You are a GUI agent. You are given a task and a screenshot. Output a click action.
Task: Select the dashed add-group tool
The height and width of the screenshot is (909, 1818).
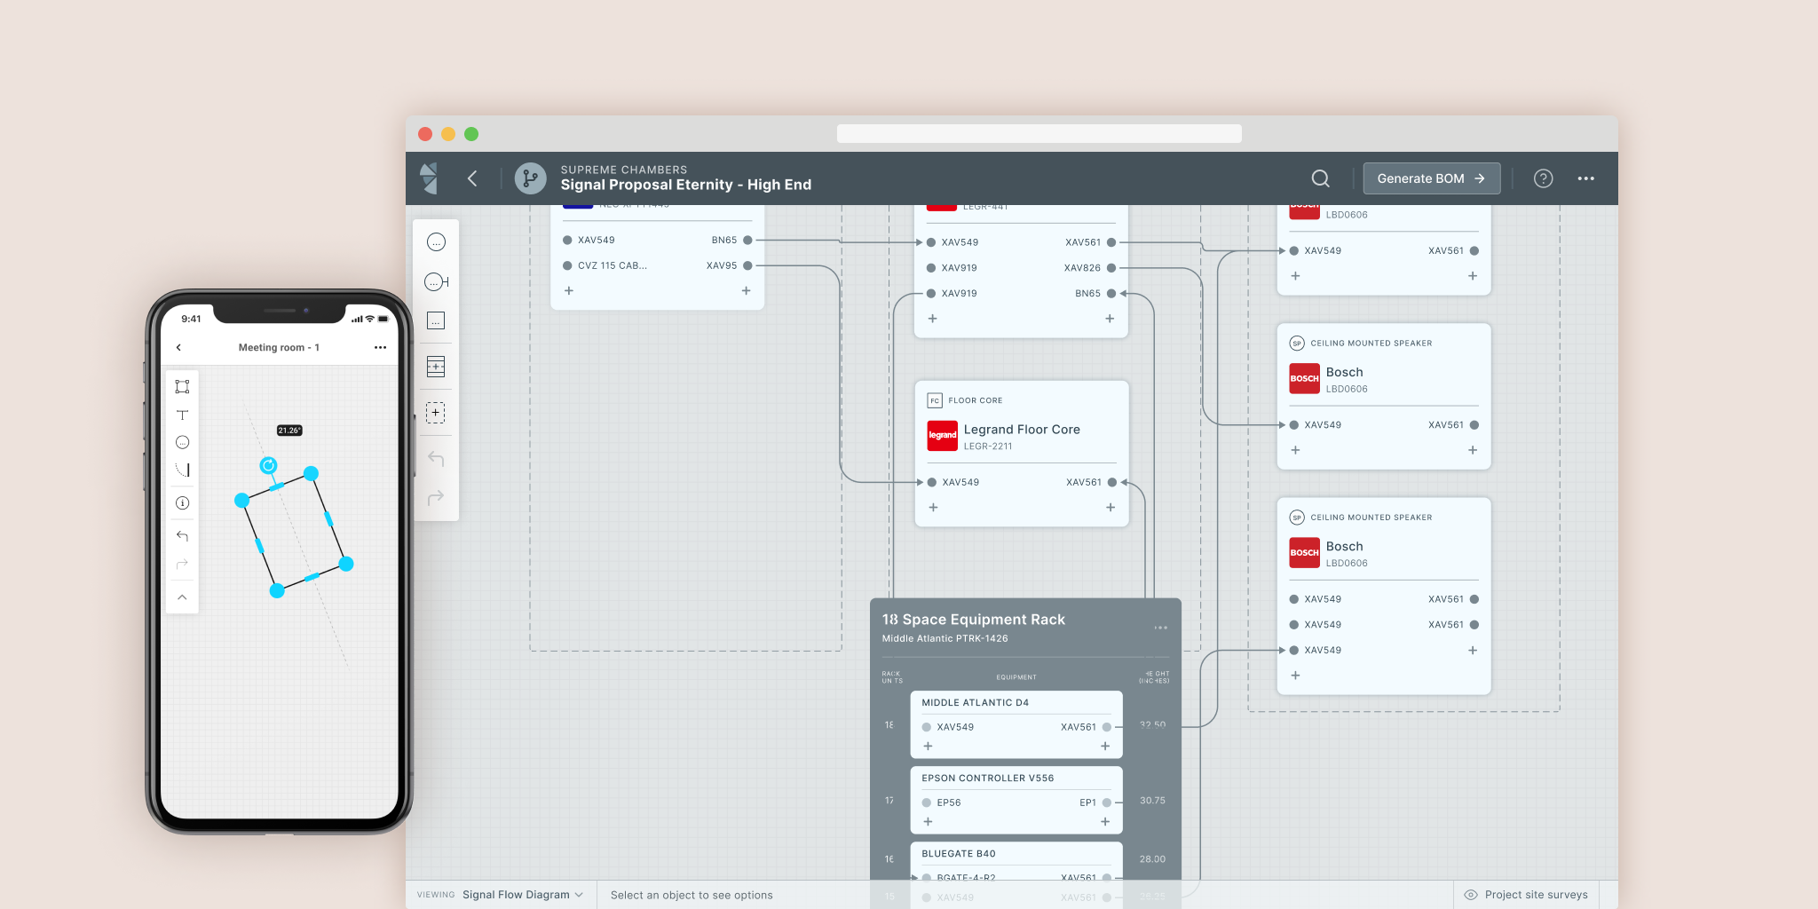pyautogui.click(x=436, y=413)
